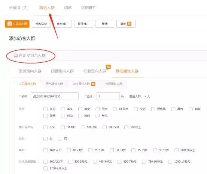Click the 复制 button
This screenshot has width=207, height=174.
click(126, 24)
